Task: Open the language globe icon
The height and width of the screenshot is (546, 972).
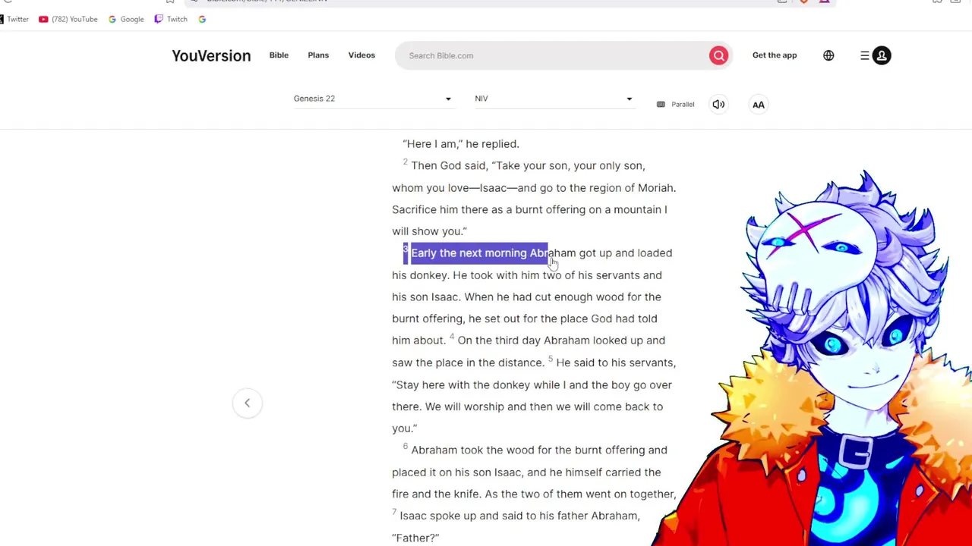Action: 828,55
